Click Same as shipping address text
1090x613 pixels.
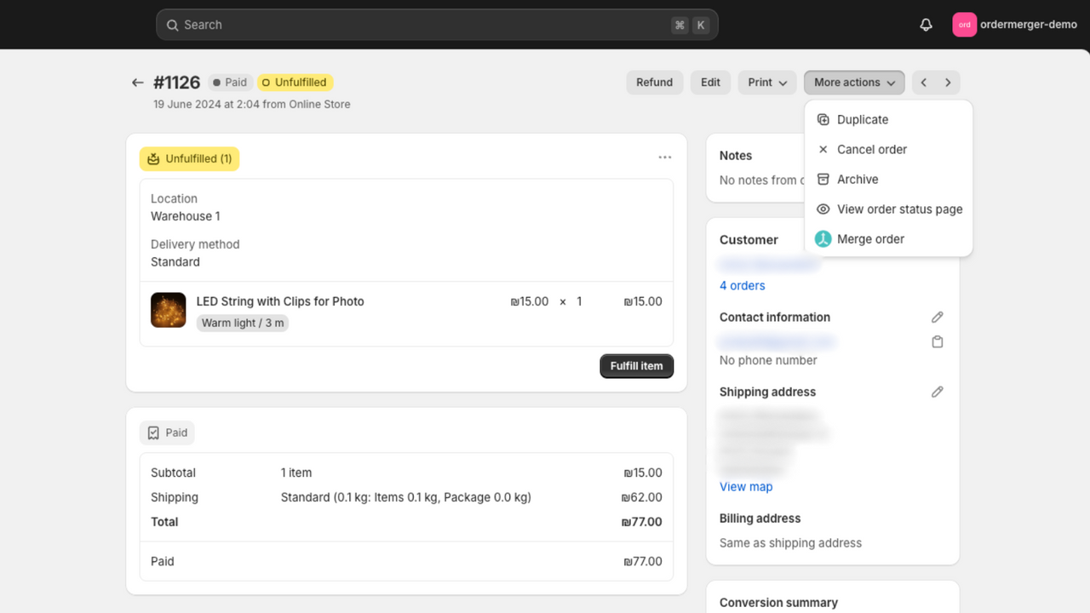pos(790,543)
